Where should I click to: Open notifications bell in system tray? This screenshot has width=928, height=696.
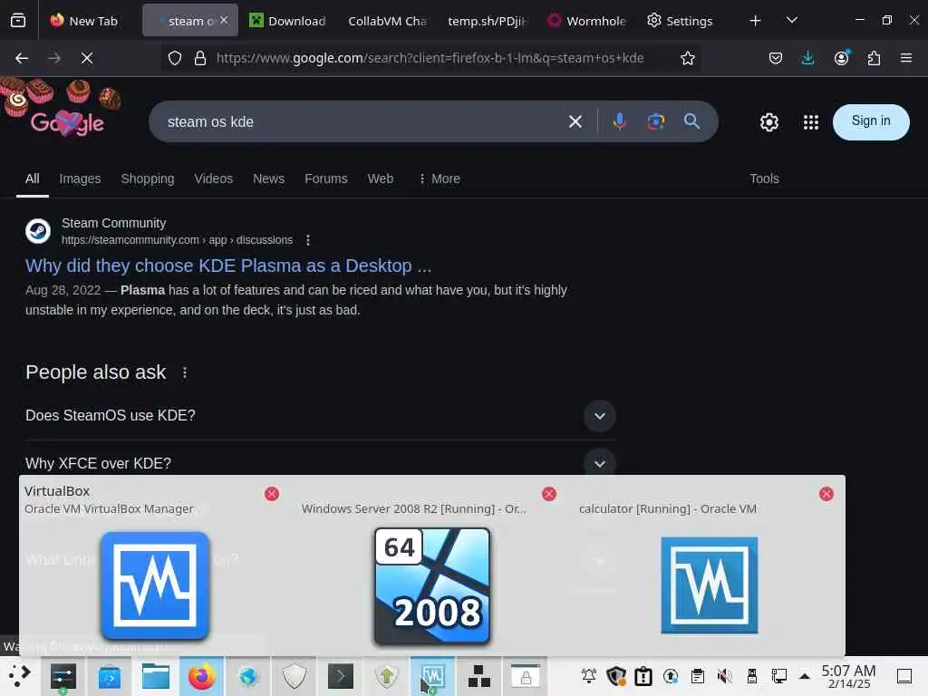589,676
